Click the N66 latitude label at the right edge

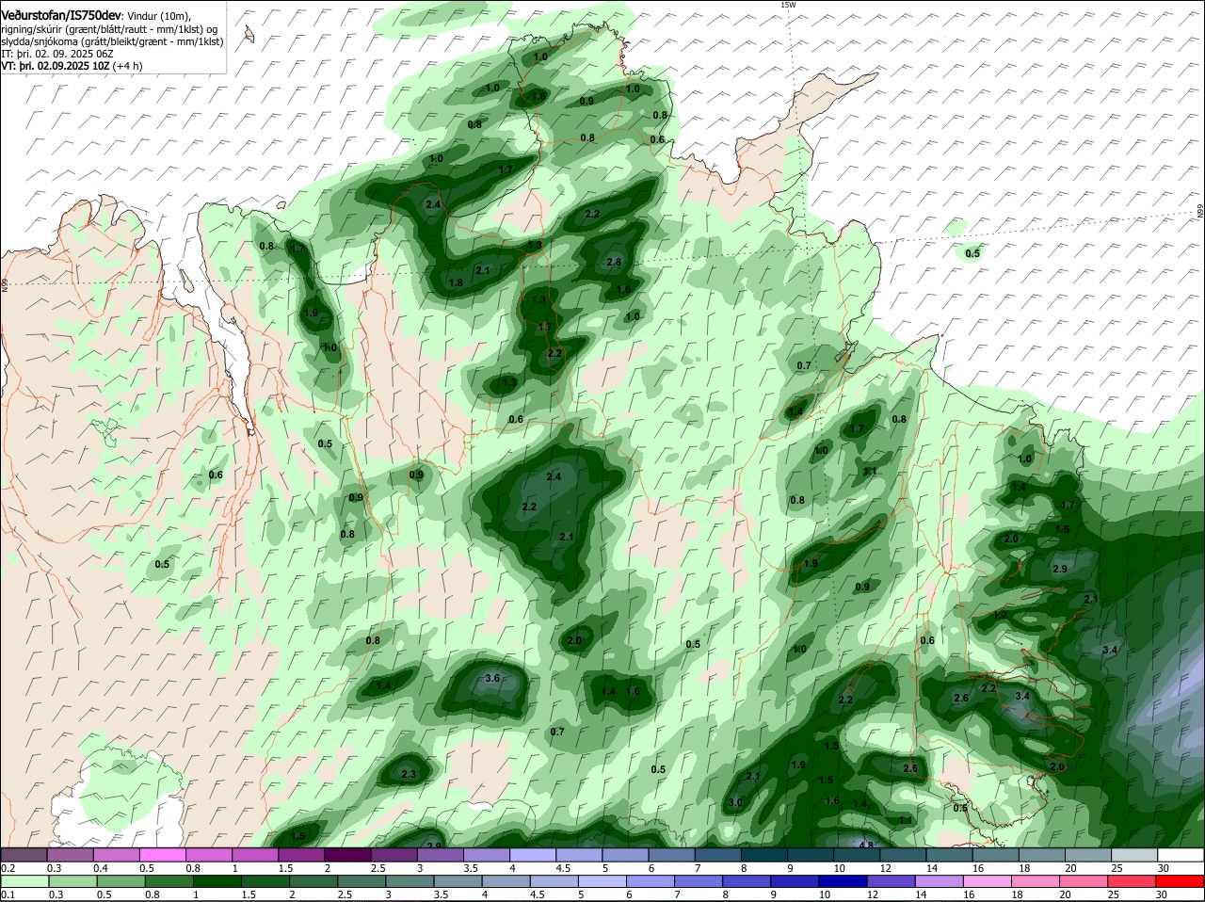click(x=1200, y=213)
